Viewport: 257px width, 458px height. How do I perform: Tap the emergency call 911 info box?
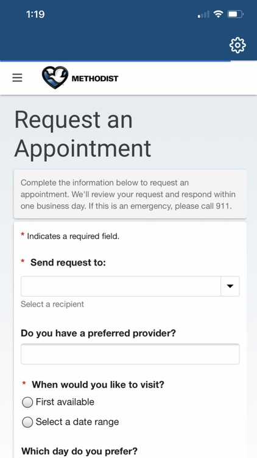[130, 194]
